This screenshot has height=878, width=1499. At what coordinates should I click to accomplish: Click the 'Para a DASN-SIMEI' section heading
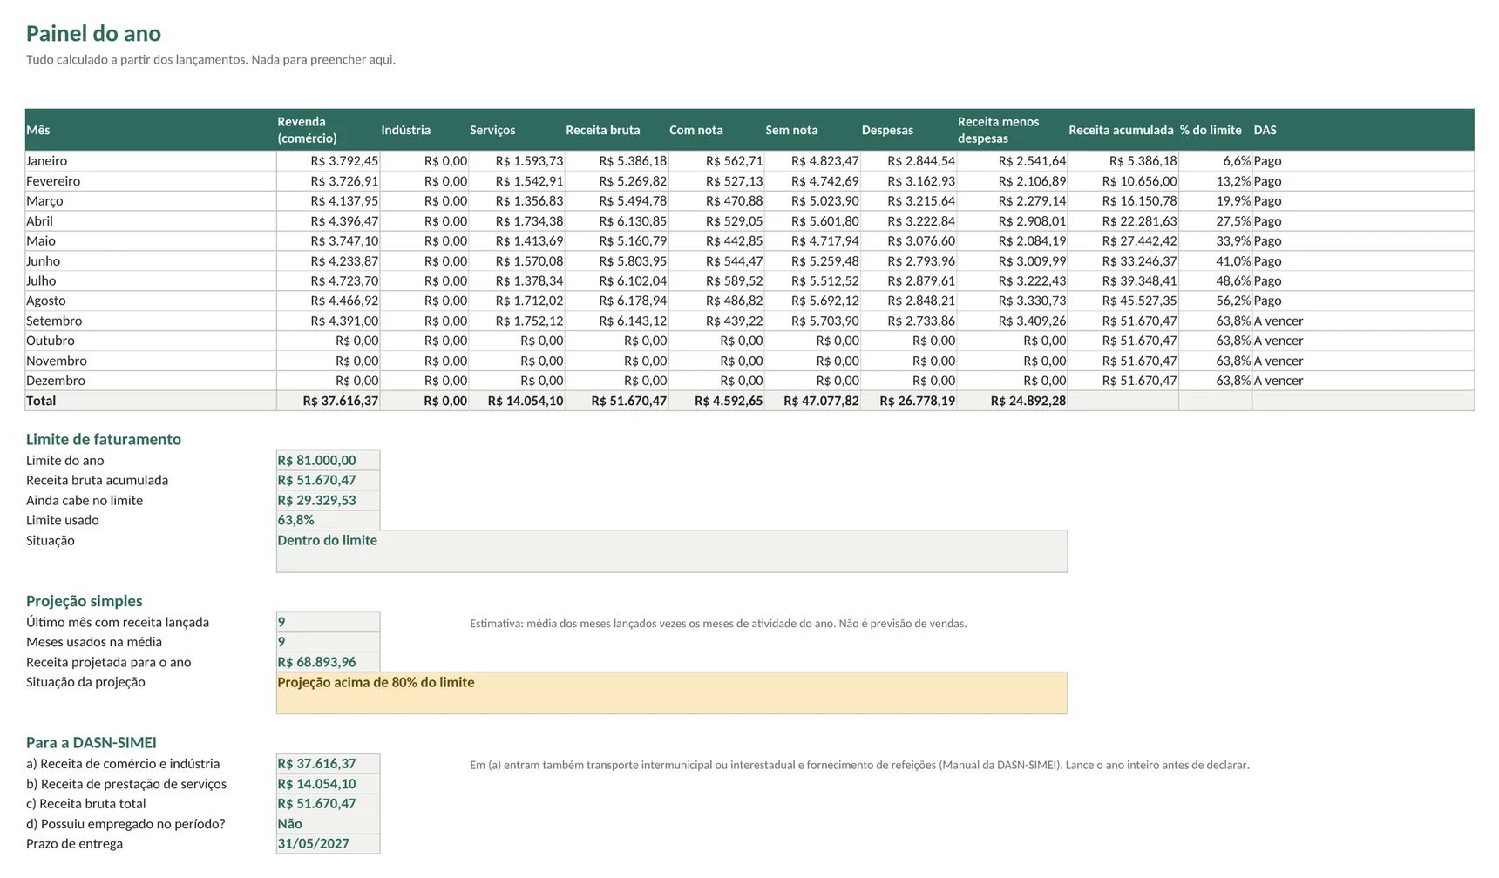pyautogui.click(x=92, y=743)
